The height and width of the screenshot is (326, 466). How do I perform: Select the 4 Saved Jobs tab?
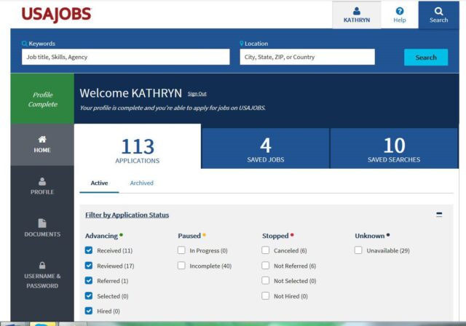265,148
